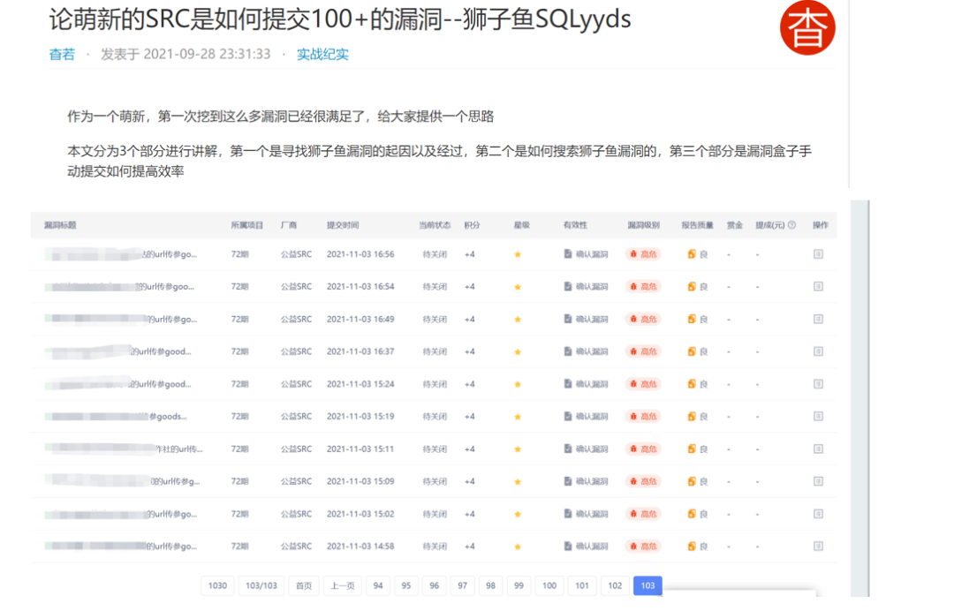The image size is (954, 611).
Task: Click the 积分 column header
Action: click(472, 225)
